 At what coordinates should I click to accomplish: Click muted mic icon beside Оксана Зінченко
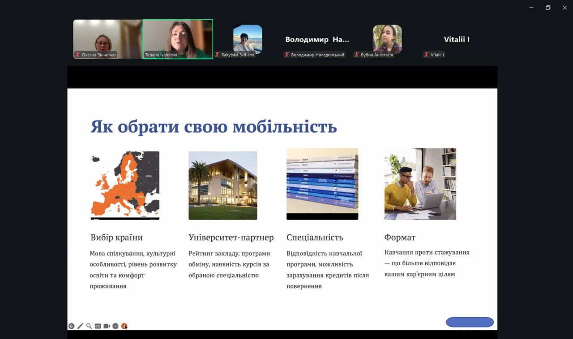click(x=77, y=55)
